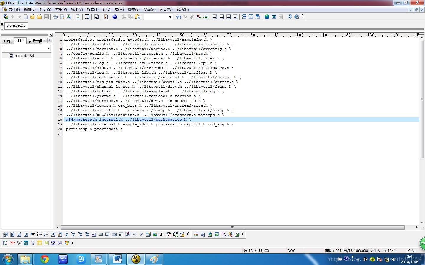Toggle word wrap toolbar icon
Image resolution: width=425 pixels, height=265 pixels.
(x=87, y=17)
